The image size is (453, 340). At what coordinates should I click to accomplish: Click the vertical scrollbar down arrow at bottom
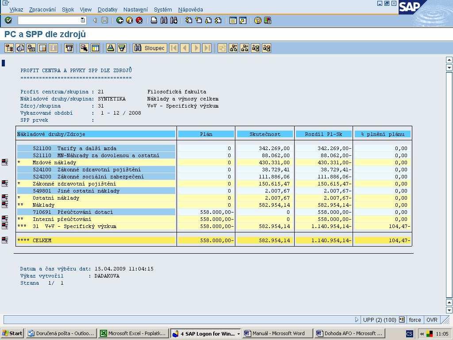pos(449,310)
